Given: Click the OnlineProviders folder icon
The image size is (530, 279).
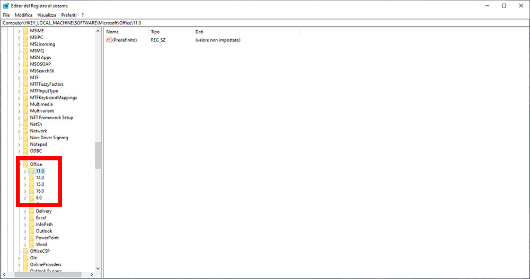Looking at the screenshot, I should (25, 265).
